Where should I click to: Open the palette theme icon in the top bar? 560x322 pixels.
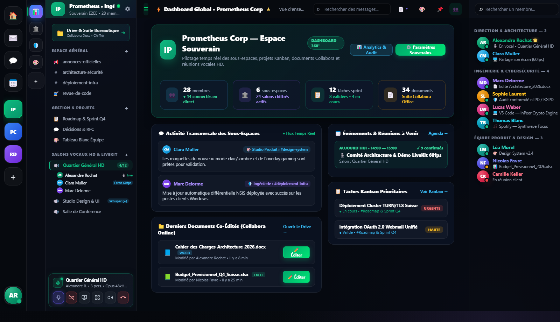[422, 9]
